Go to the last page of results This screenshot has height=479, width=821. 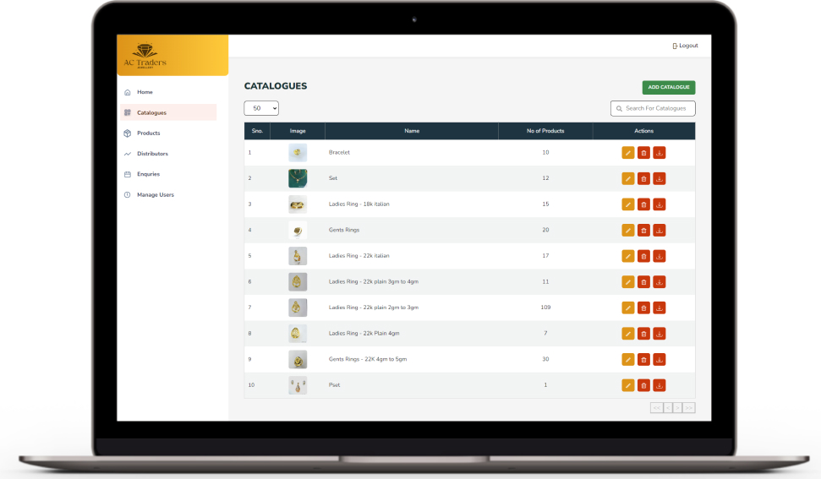coord(689,408)
